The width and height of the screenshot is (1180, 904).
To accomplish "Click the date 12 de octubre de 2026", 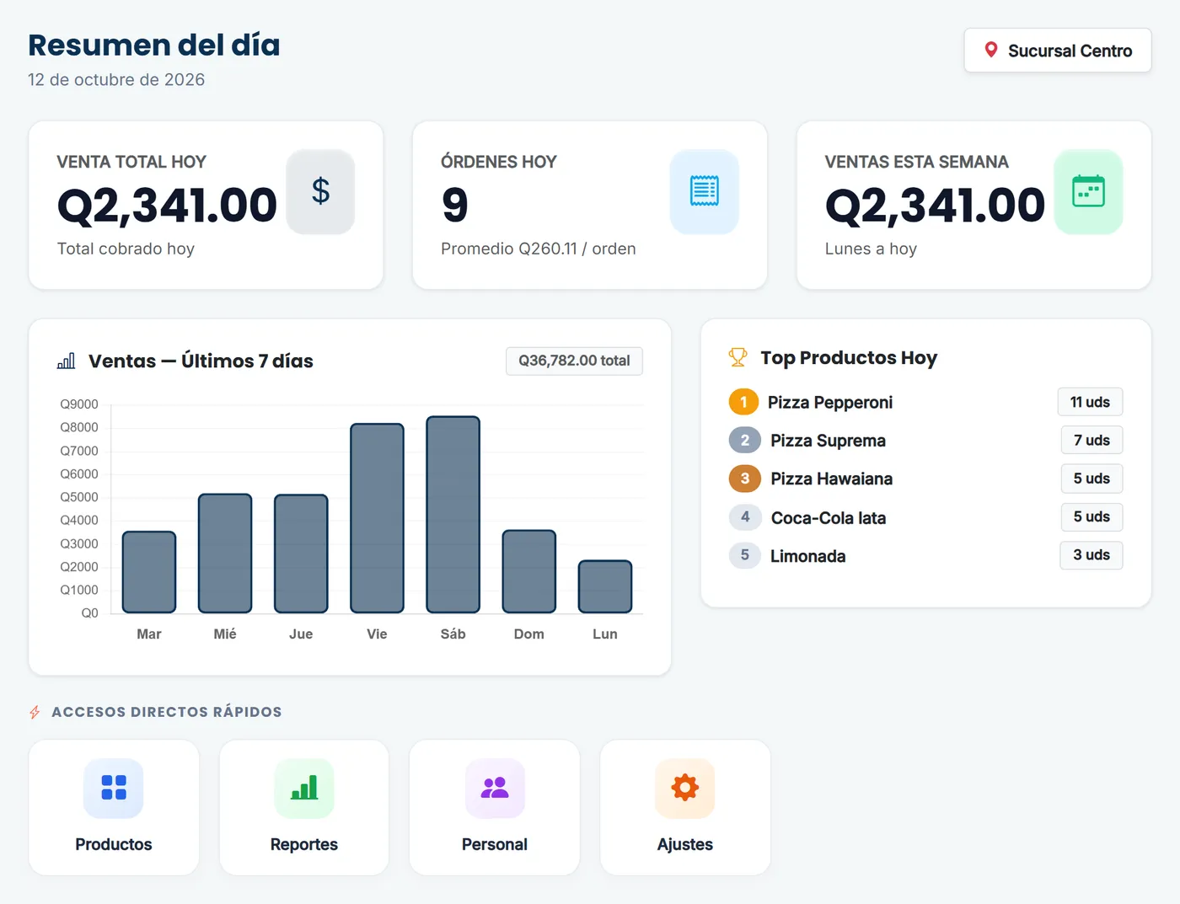I will (116, 79).
